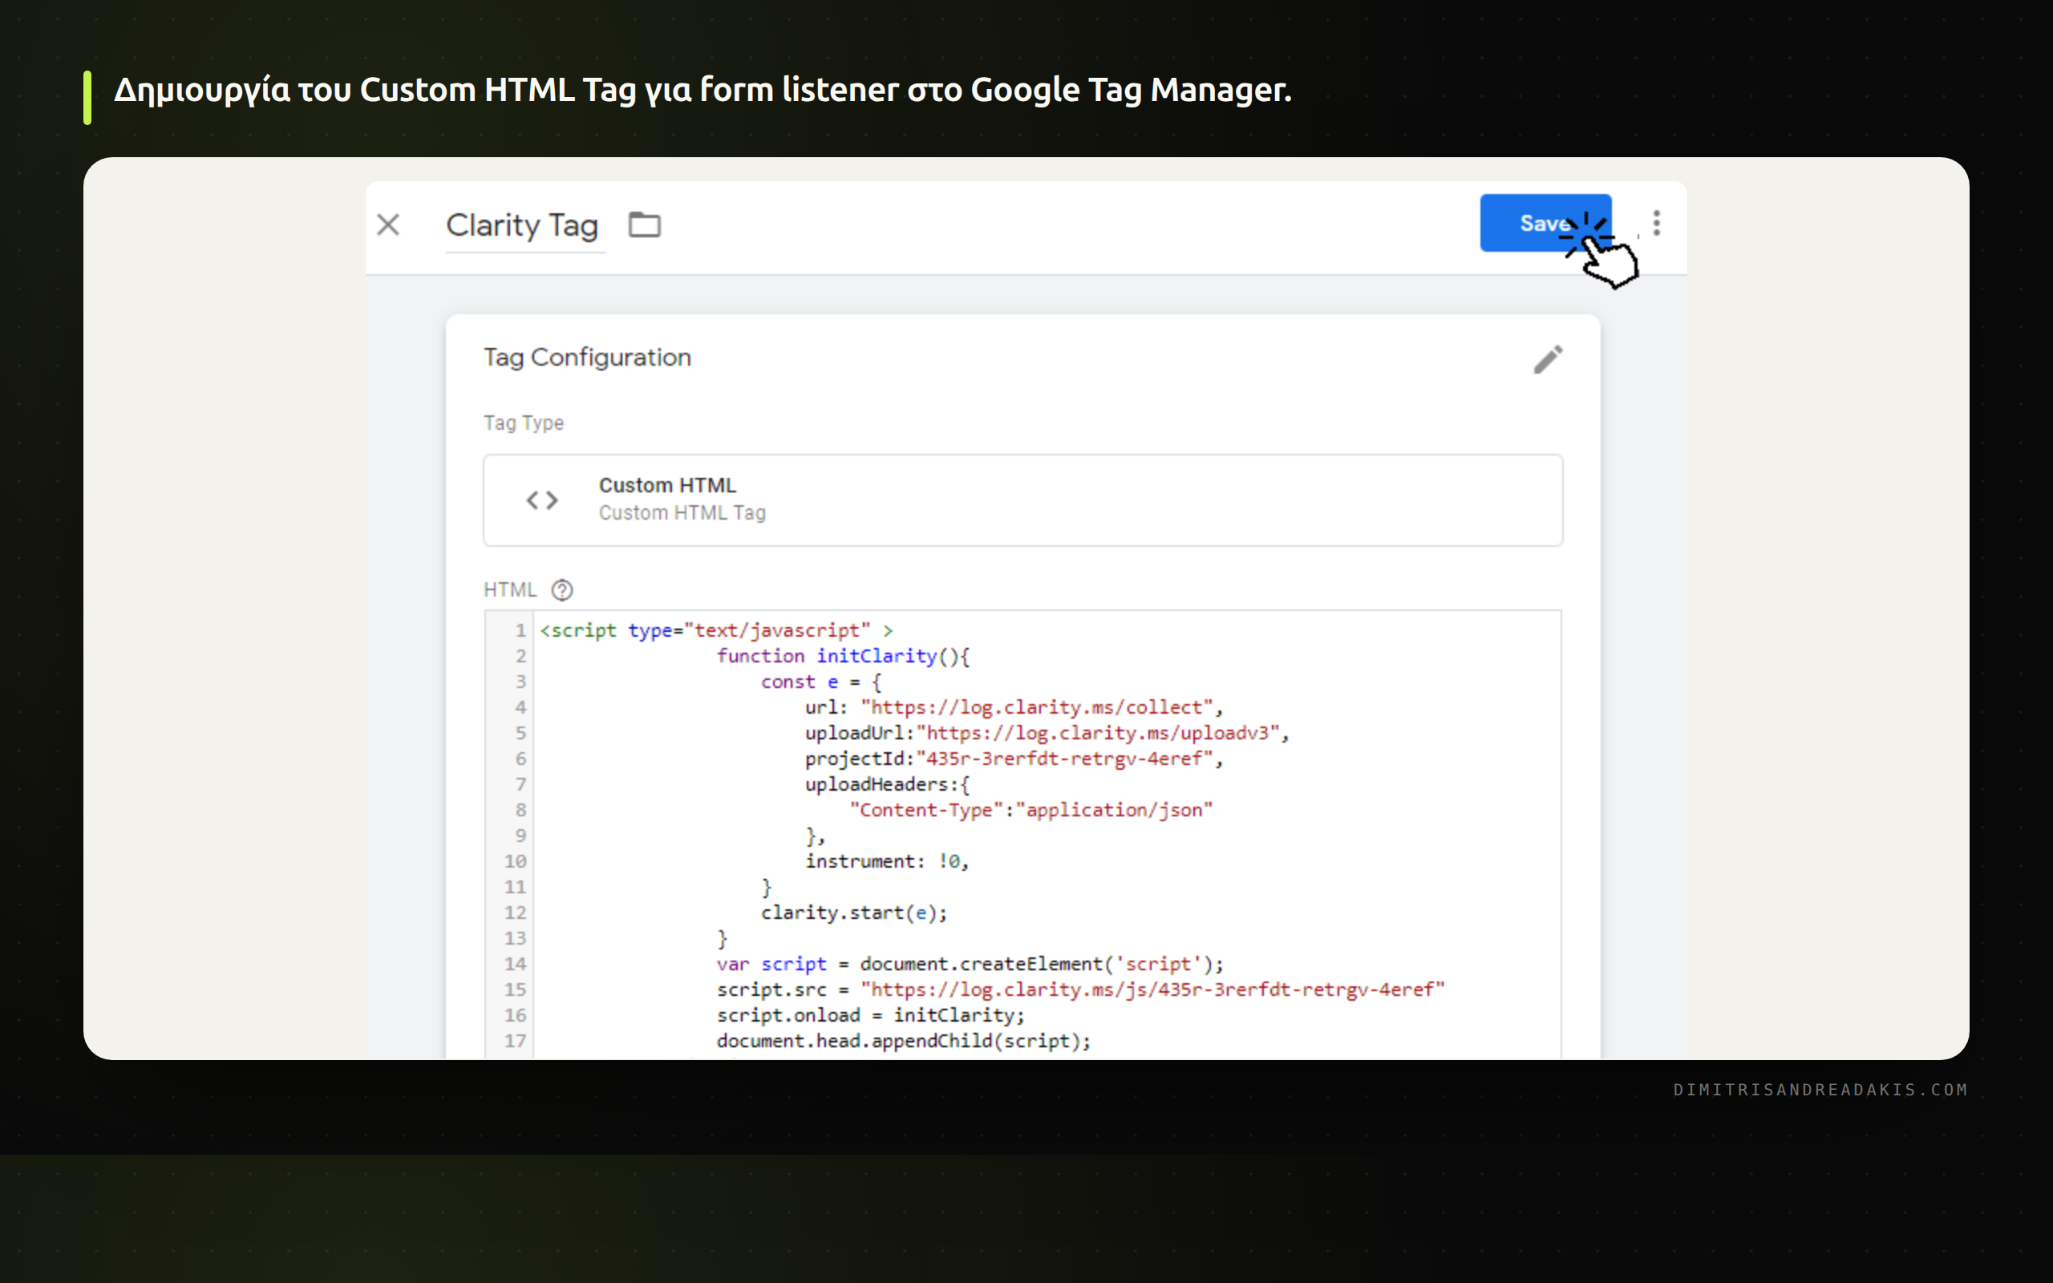2053x1283 pixels.
Task: Click the 'var script = document.createElement' line
Action: [970, 964]
